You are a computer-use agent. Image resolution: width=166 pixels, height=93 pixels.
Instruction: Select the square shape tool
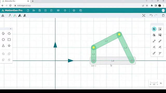point(9,40)
